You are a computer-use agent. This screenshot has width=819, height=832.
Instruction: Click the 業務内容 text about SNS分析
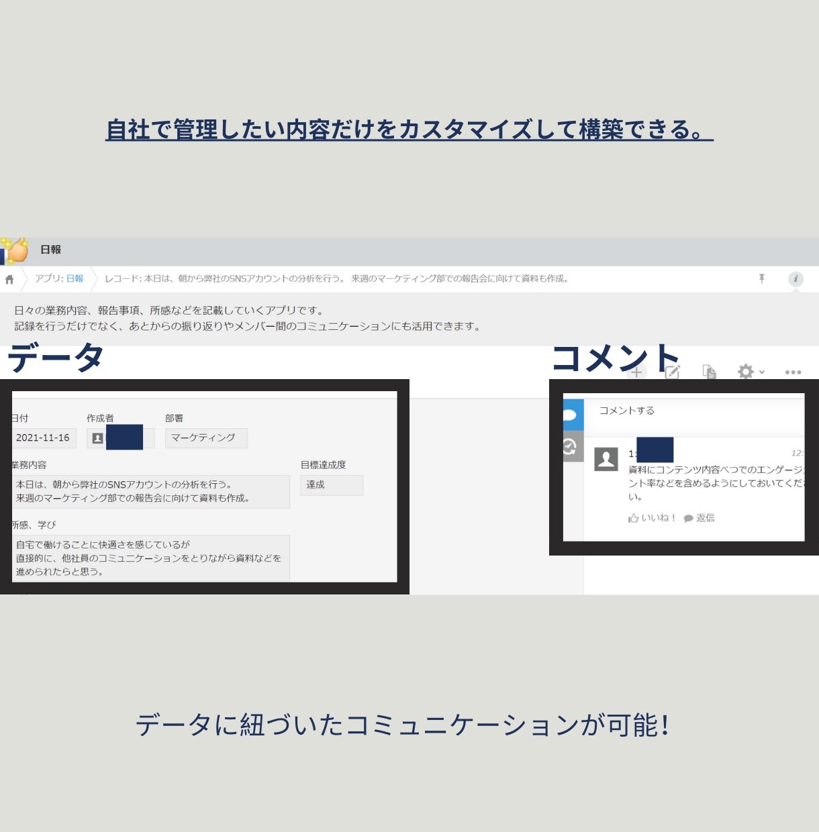coord(151,492)
